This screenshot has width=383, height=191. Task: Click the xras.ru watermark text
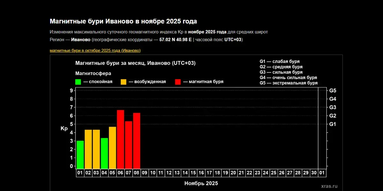tap(329, 186)
